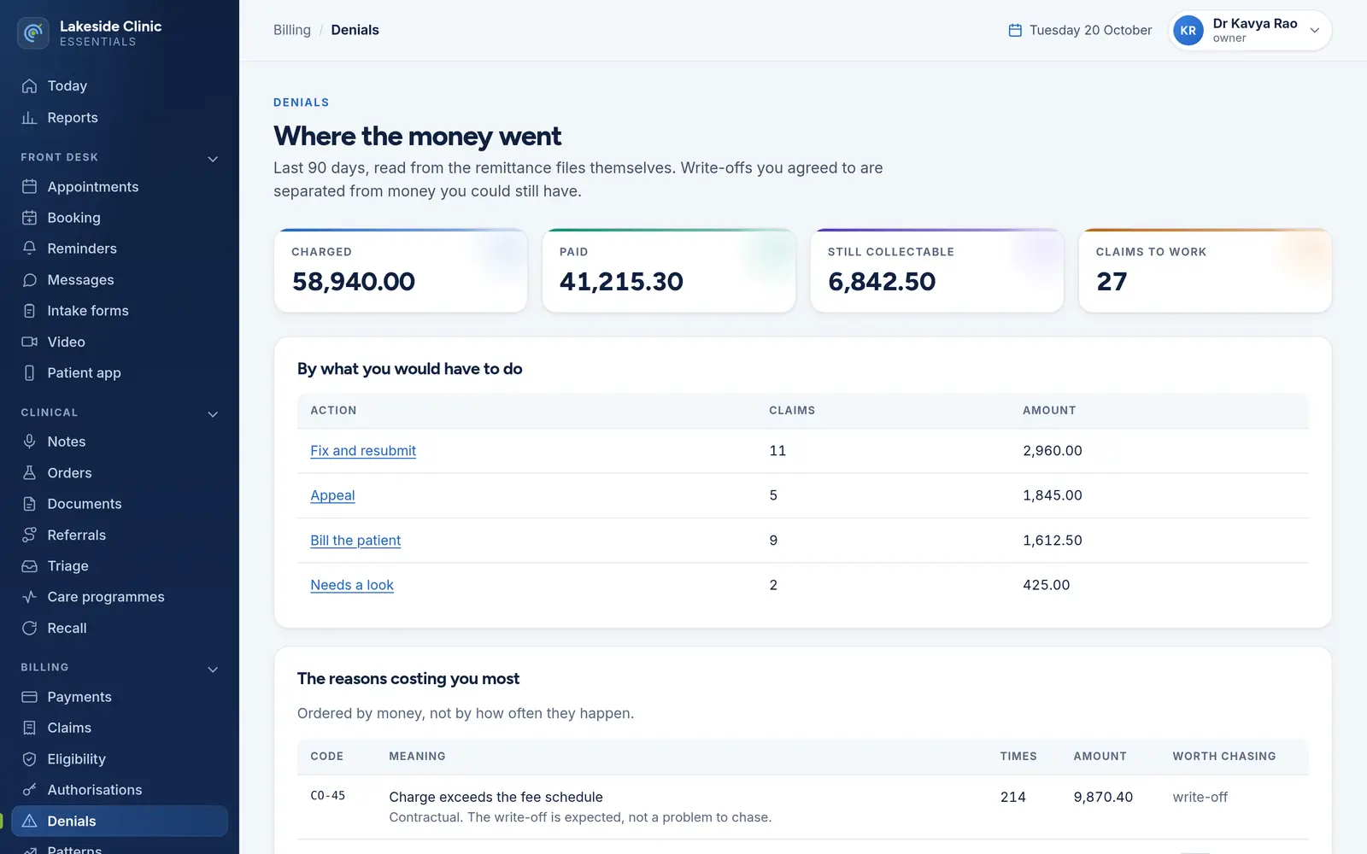Click the Claims to Work card

(x=1205, y=271)
